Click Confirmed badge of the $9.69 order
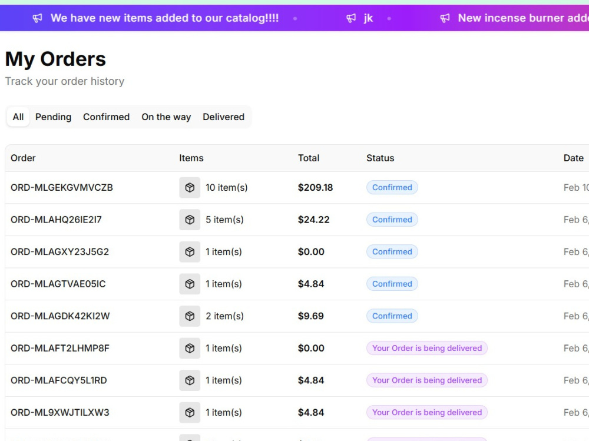589x441 pixels. click(x=392, y=316)
